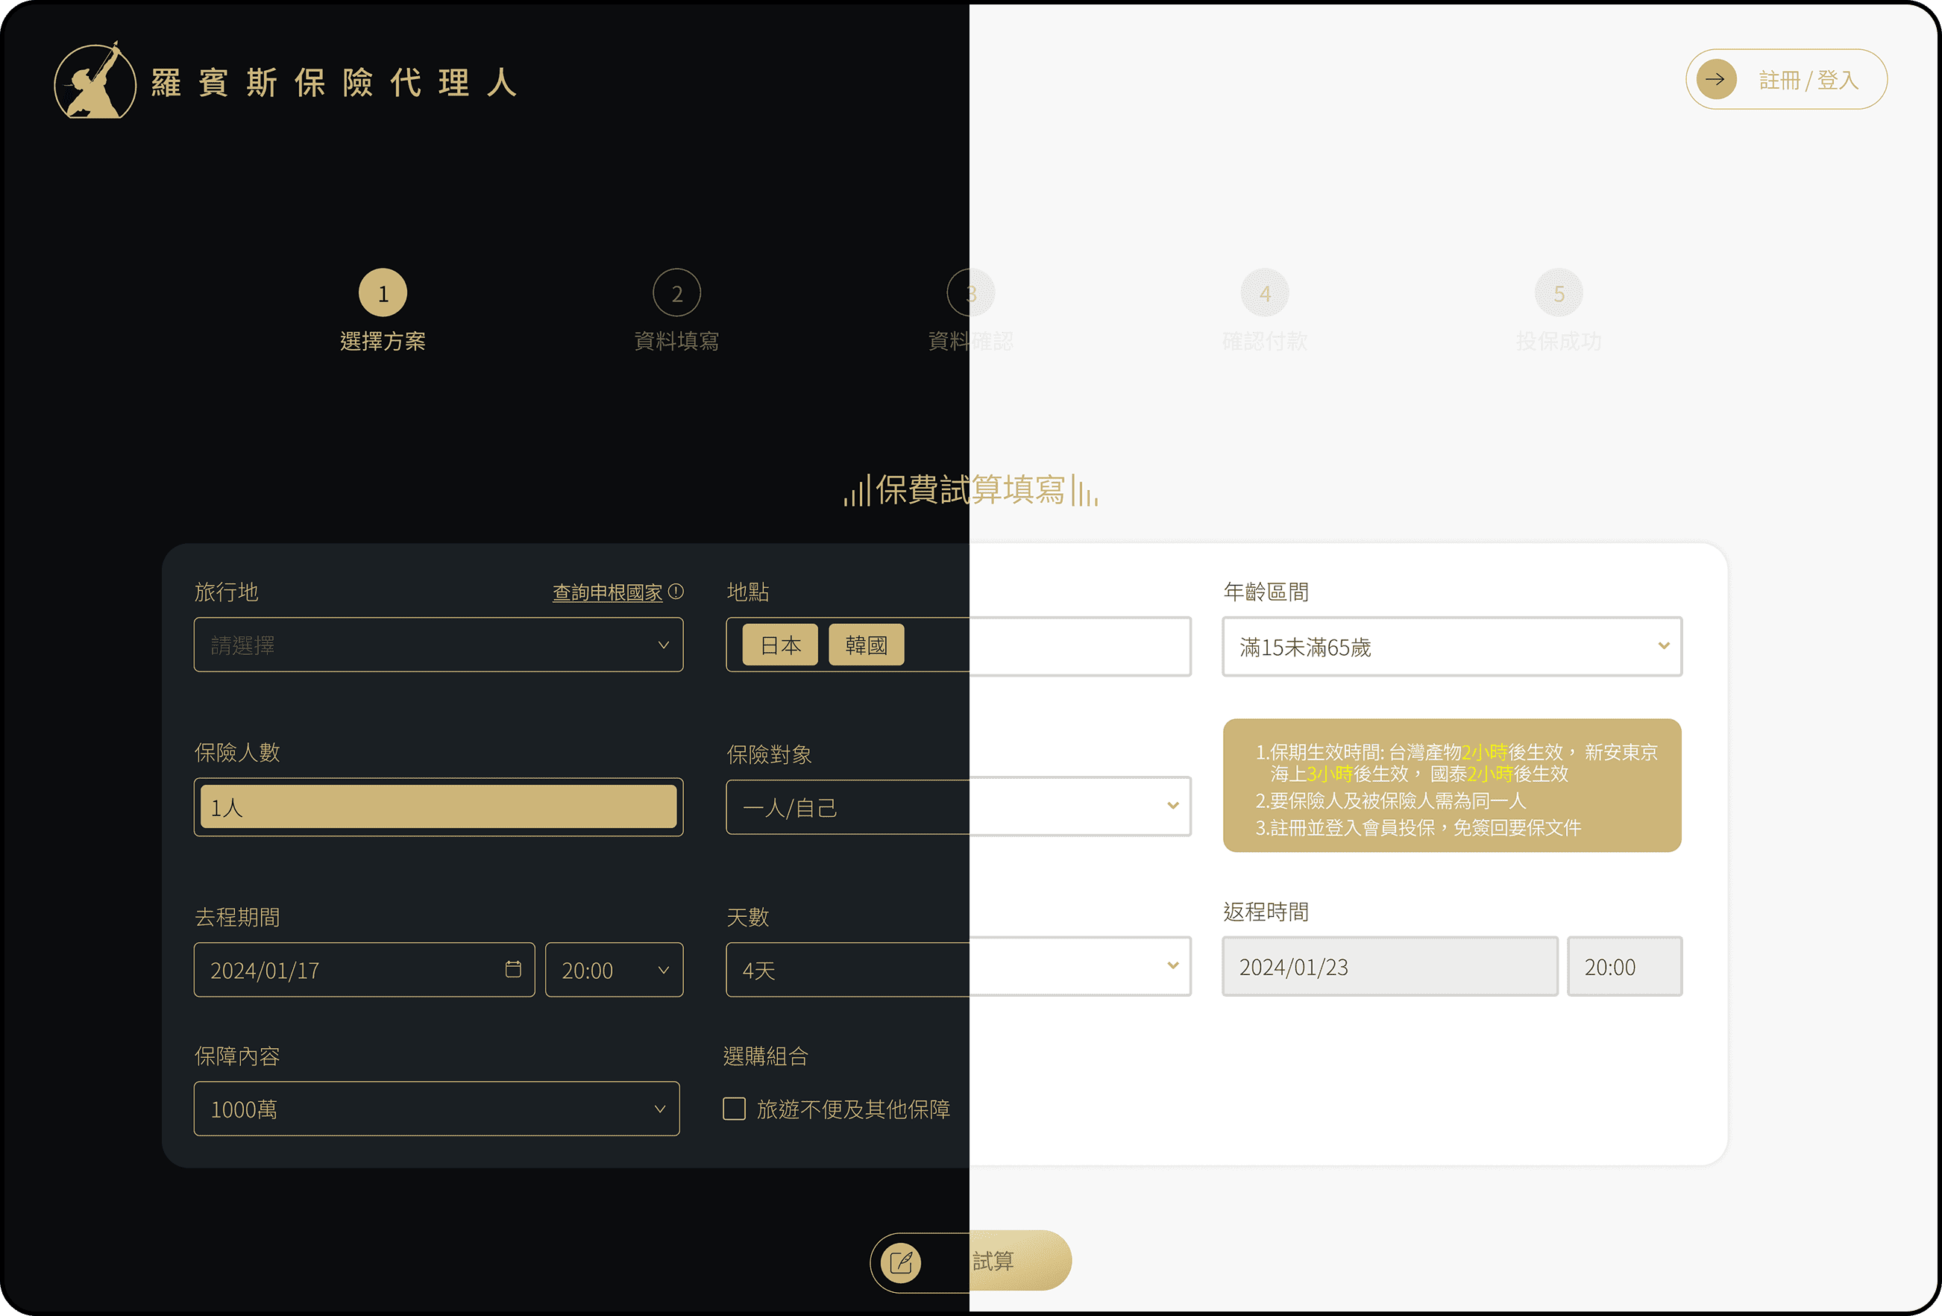Click the pencil icon on the 試算 button
This screenshot has width=1942, height=1316.
[901, 1261]
